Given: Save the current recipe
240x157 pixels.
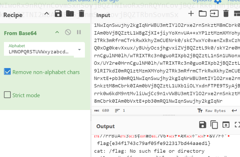Looking at the screenshot, I should pyautogui.click(x=58, y=13).
